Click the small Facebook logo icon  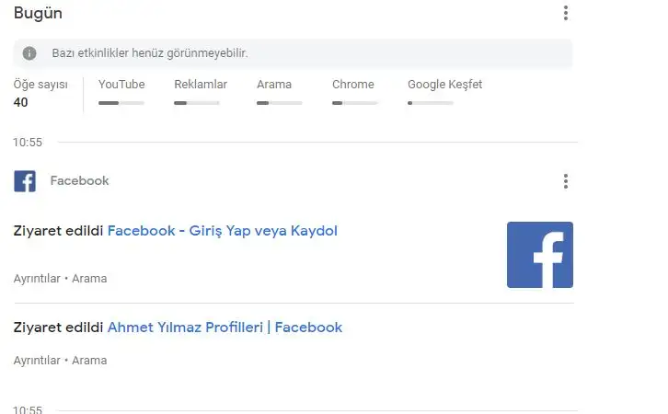(25, 181)
